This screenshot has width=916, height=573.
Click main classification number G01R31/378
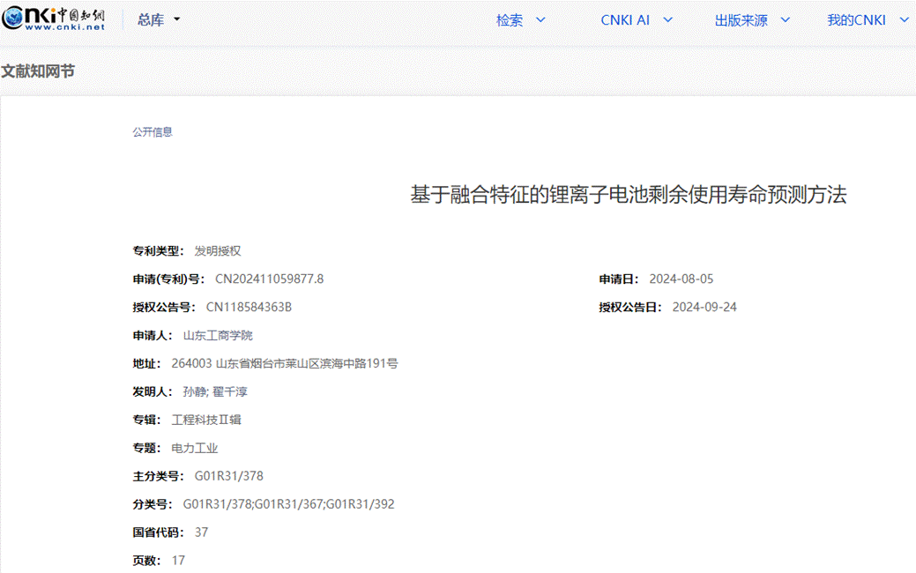[228, 476]
